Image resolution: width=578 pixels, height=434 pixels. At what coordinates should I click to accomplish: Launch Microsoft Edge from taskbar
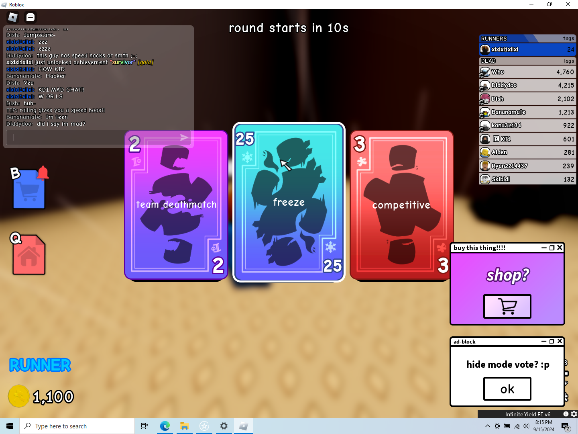click(165, 426)
